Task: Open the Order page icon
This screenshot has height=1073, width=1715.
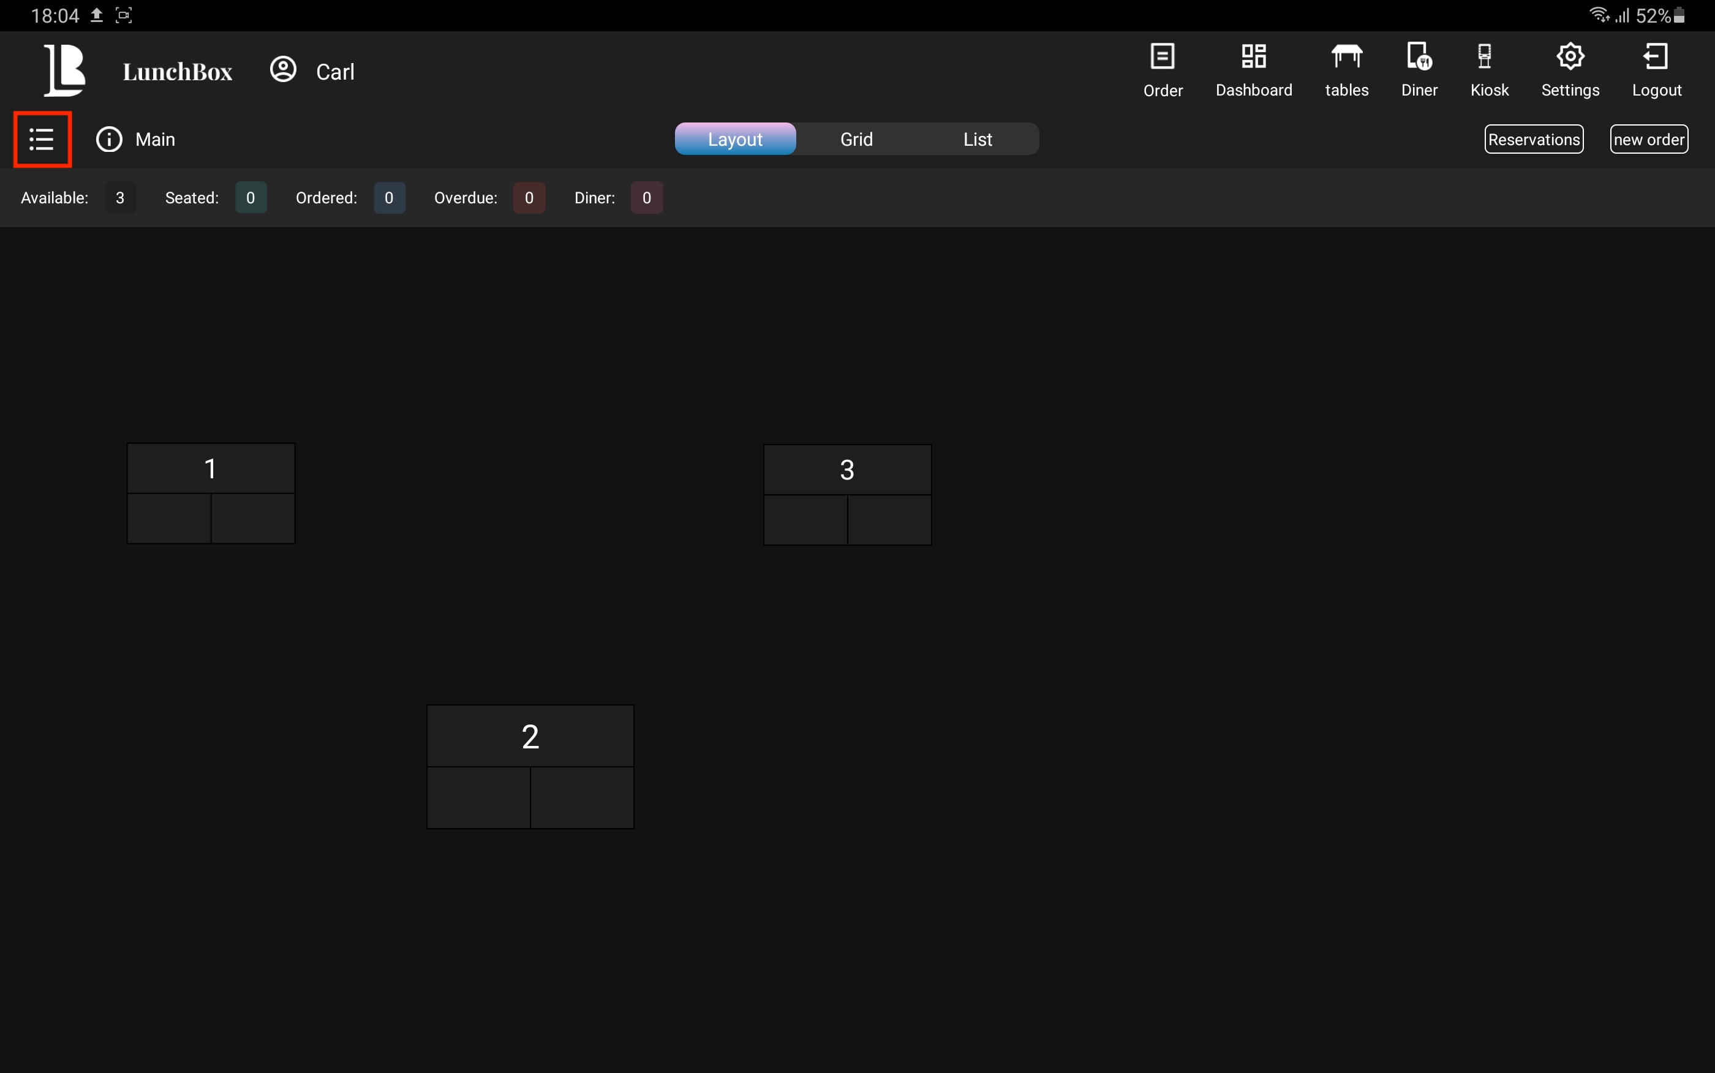Action: 1163,57
